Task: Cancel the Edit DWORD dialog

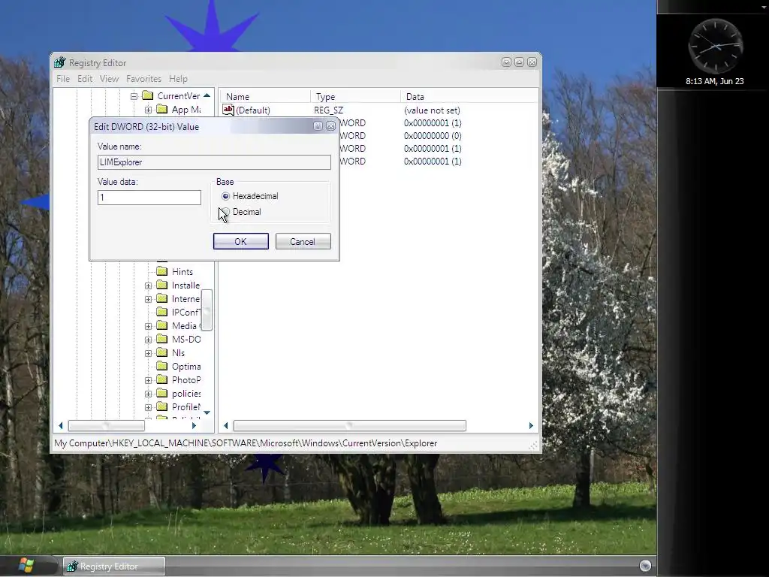Action: click(x=303, y=241)
